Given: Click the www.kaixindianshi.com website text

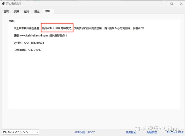Looking at the screenshot, I should click(x=34, y=35).
